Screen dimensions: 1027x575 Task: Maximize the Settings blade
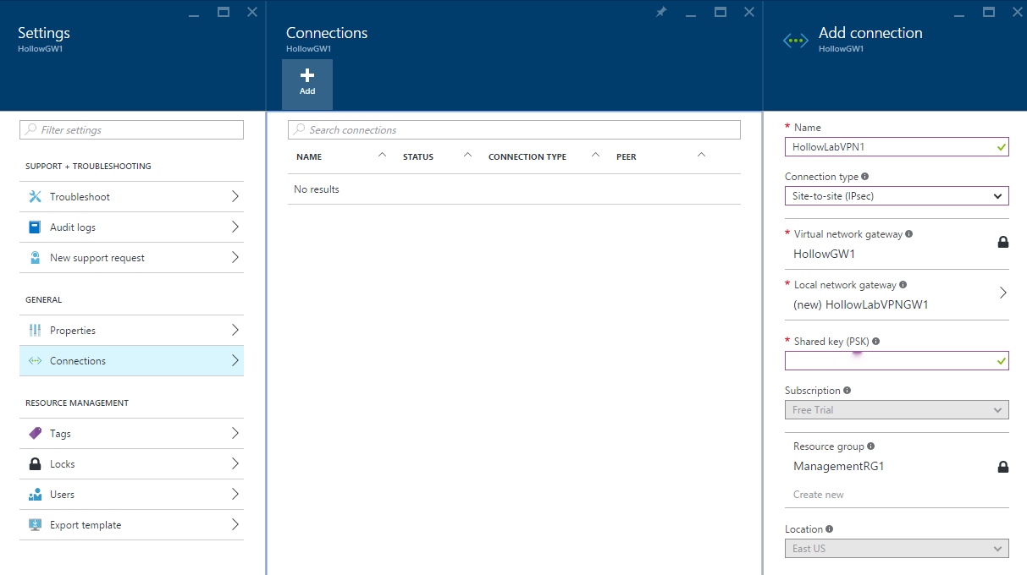tap(224, 12)
